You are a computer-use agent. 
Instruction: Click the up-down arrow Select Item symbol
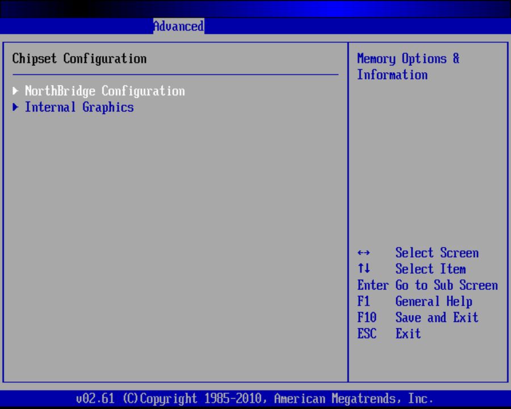click(363, 269)
